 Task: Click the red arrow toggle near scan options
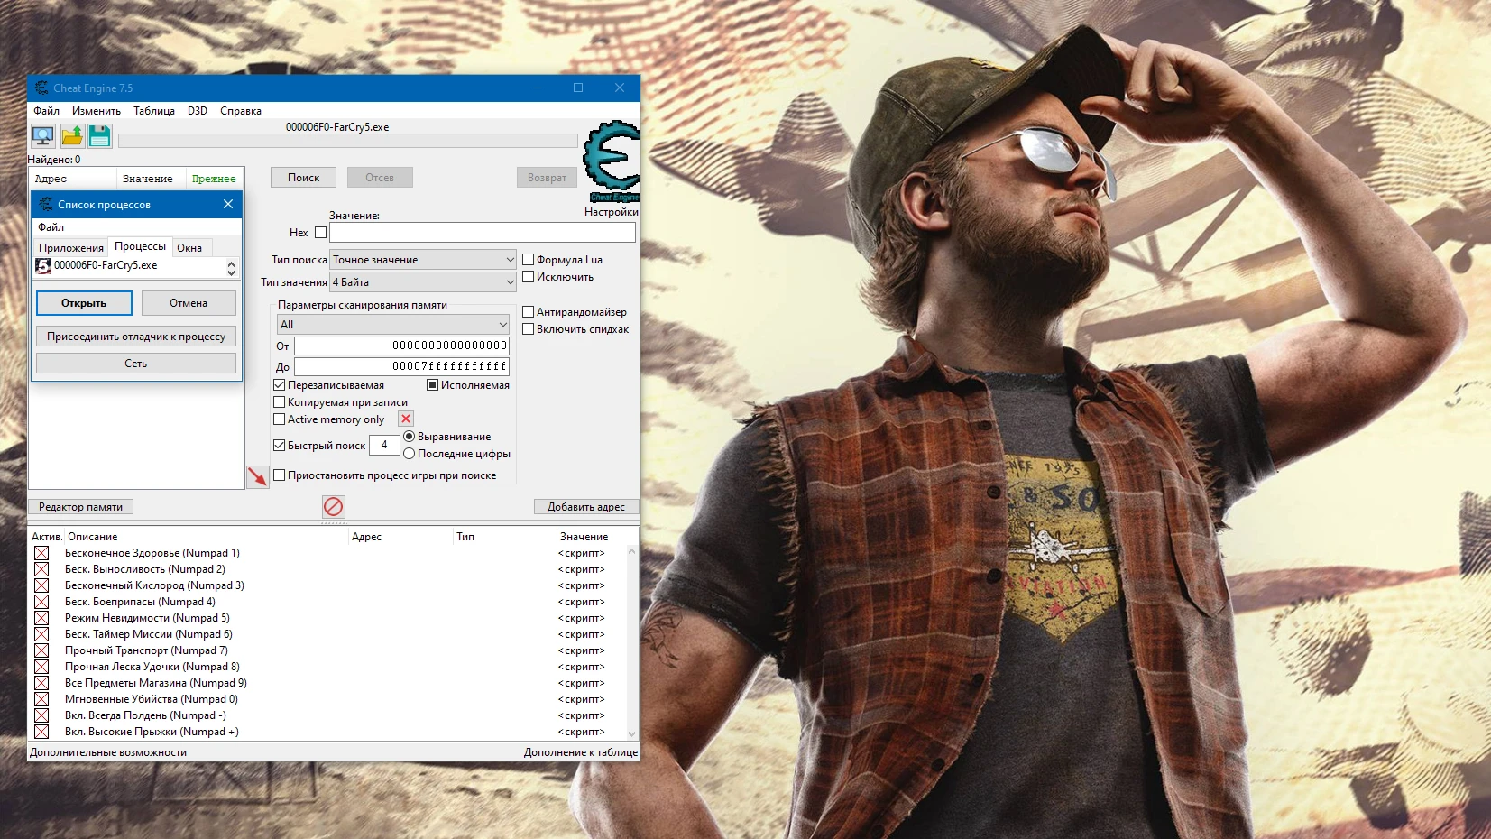[258, 475]
